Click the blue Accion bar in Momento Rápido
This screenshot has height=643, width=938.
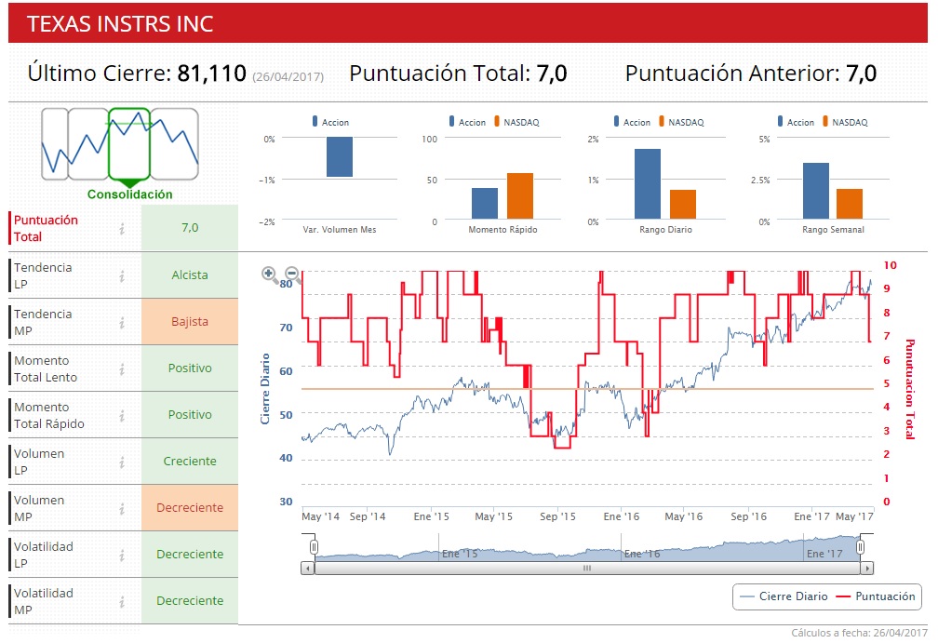coord(485,204)
